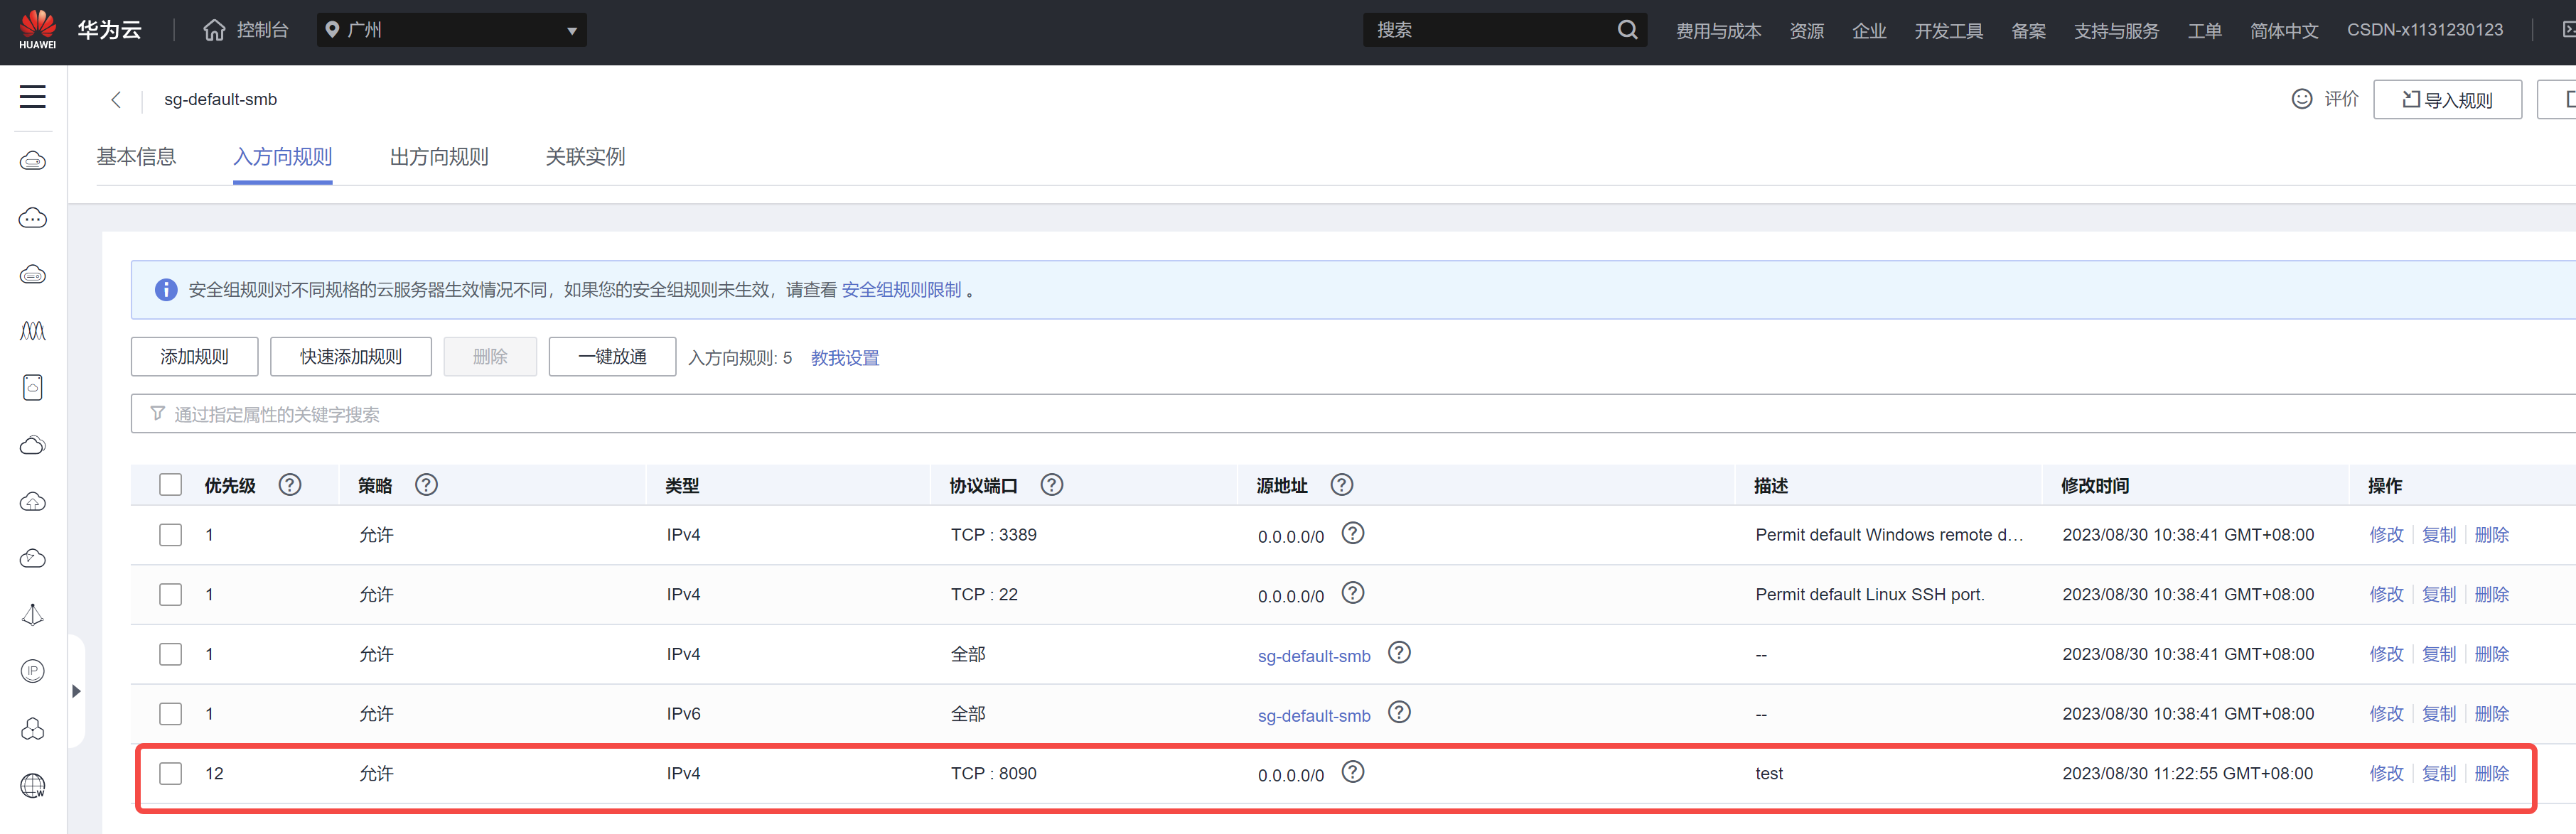Switch to the 入方向规则 tab

coord(282,157)
